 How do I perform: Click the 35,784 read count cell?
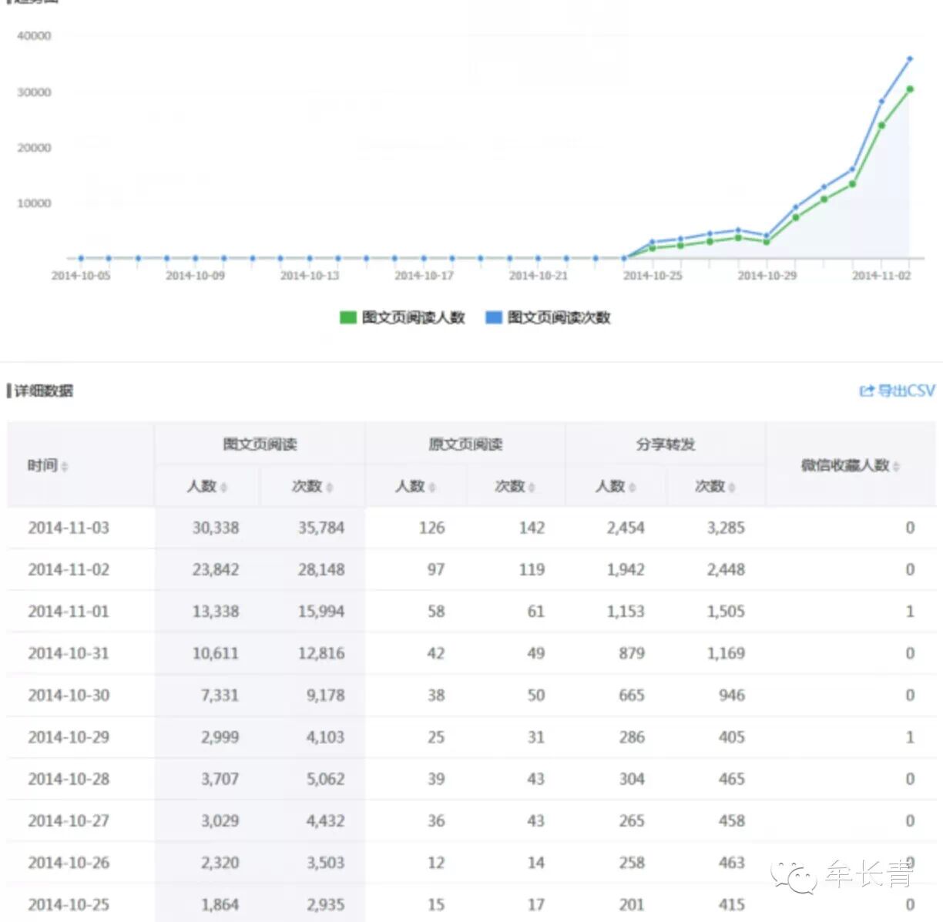(x=321, y=528)
